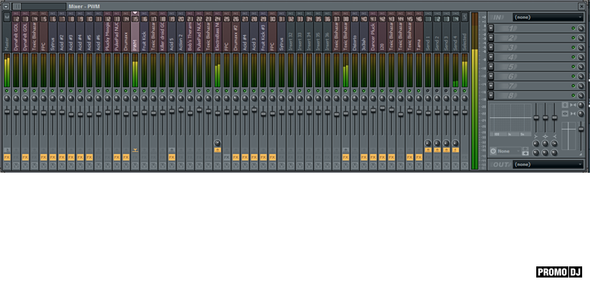Click the pan knob on Sytrus track 31
Viewport: 590px width, 288px height.
click(281, 98)
